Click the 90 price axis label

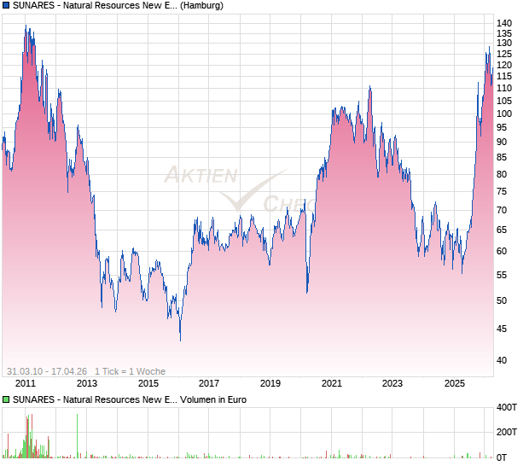(x=502, y=142)
